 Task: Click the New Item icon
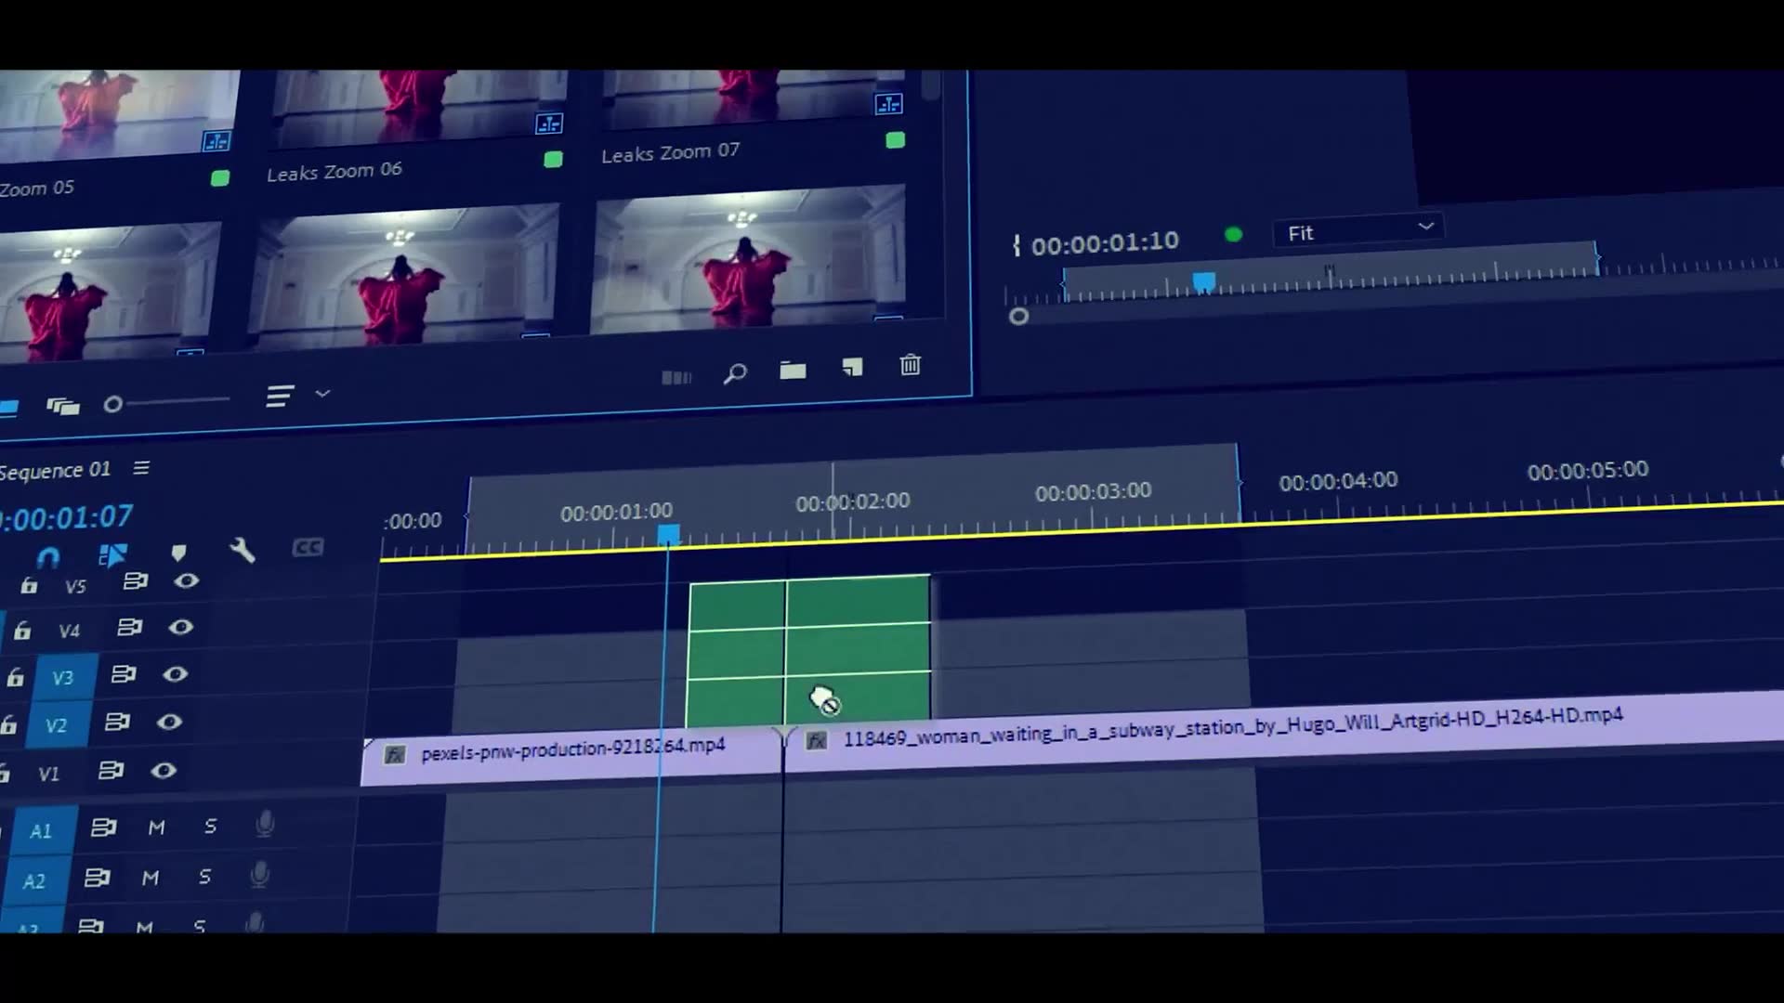click(x=852, y=368)
